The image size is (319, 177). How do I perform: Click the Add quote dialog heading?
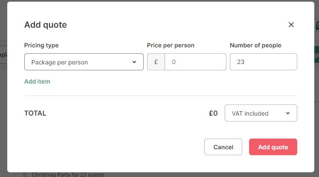(x=46, y=25)
